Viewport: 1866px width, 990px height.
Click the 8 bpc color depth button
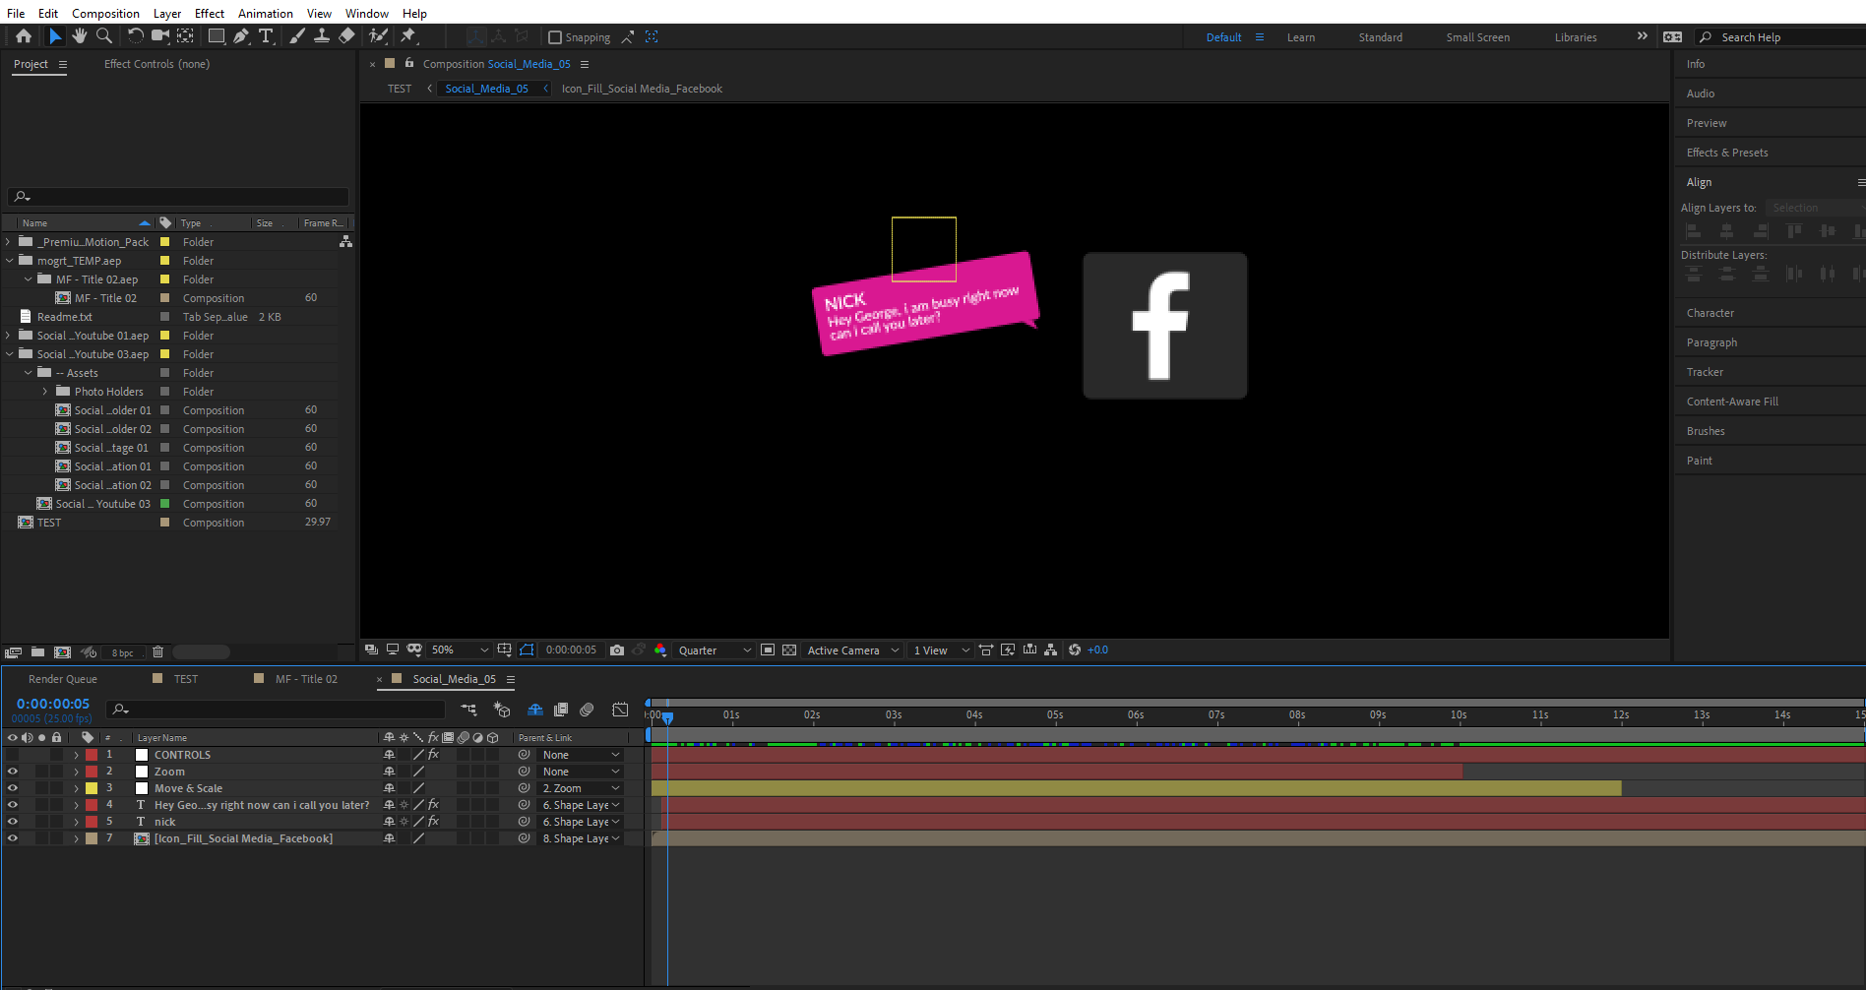[x=123, y=652]
